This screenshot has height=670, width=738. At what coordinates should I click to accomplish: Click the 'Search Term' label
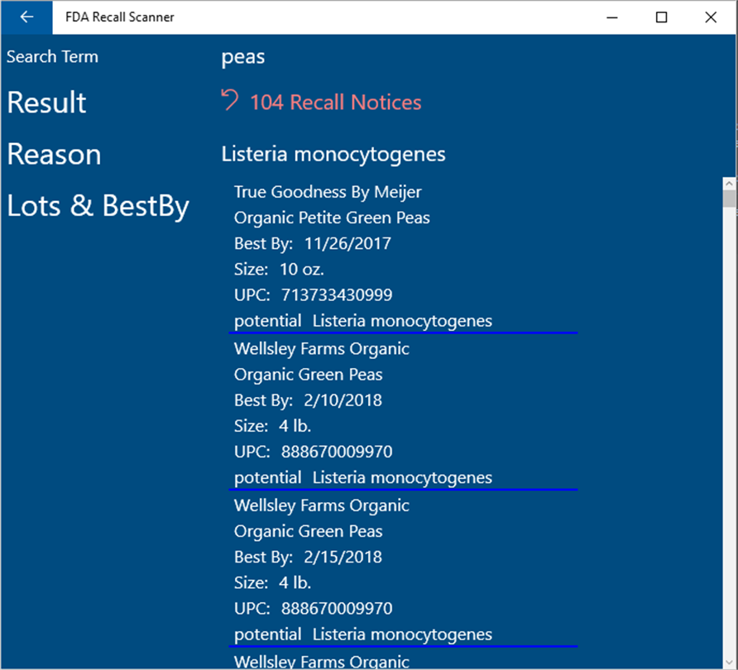(x=52, y=57)
